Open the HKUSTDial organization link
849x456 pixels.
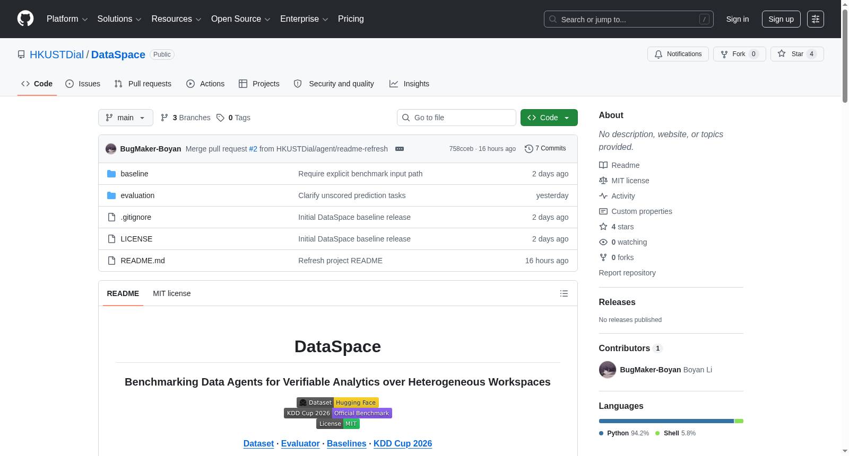point(57,55)
